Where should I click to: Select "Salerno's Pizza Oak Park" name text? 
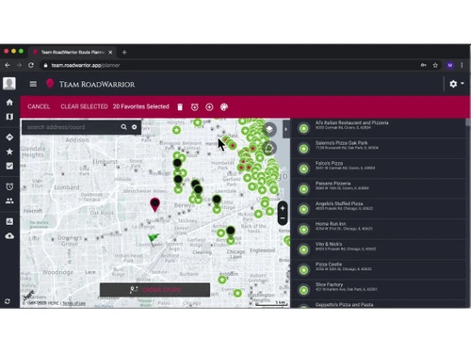[341, 143]
